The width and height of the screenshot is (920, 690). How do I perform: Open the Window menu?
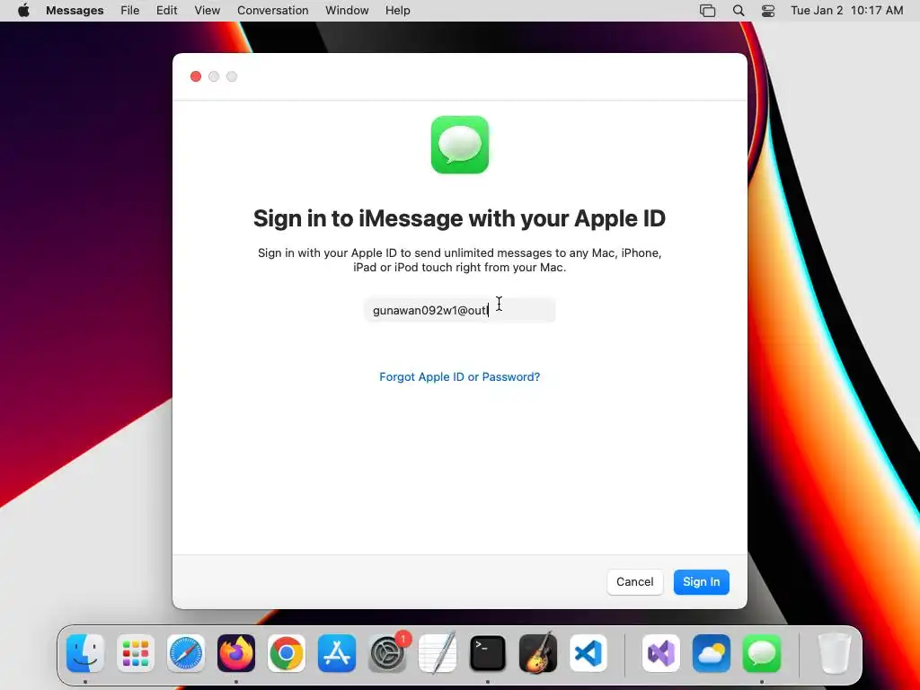347,11
